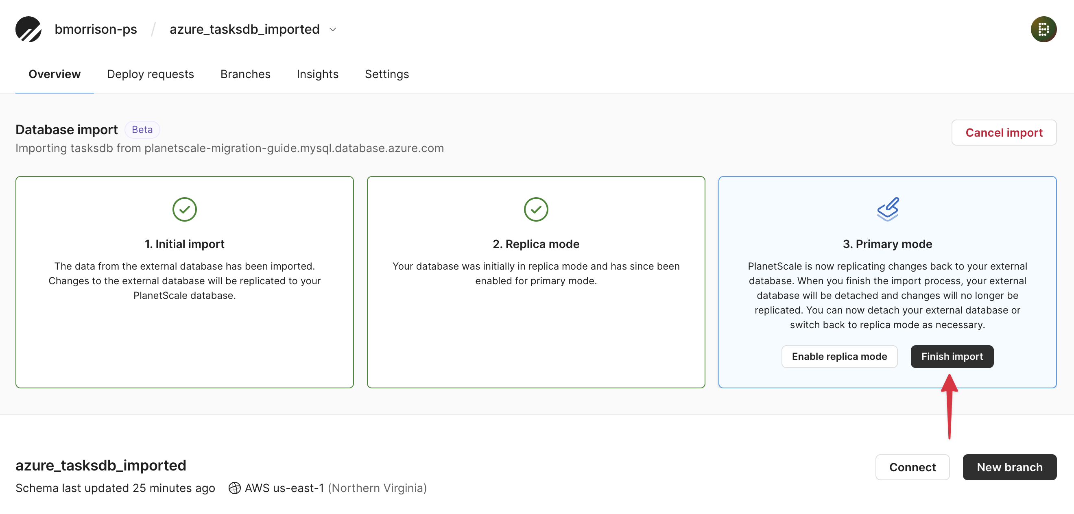Select the 2. Replica mode title
Screen dimensions: 1074x514
(x=536, y=244)
